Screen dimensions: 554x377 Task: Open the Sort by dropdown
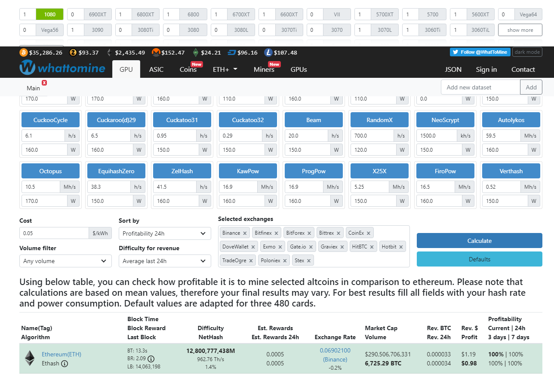click(x=165, y=233)
